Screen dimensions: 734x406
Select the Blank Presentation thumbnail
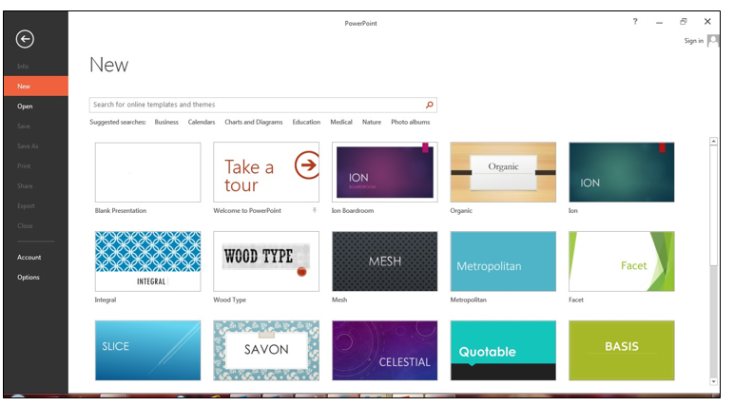[147, 173]
